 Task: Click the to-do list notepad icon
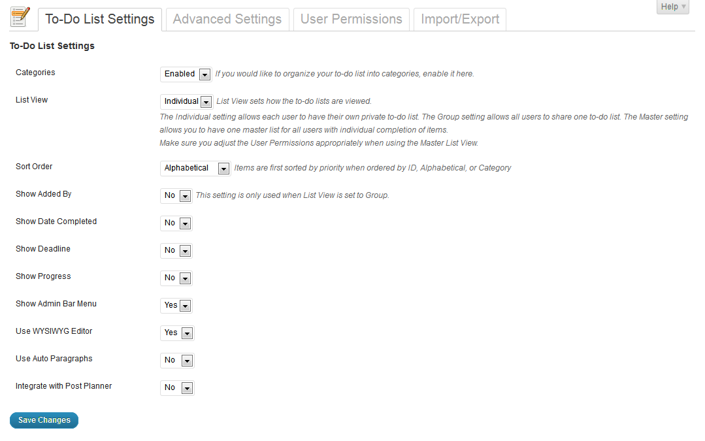click(x=20, y=18)
